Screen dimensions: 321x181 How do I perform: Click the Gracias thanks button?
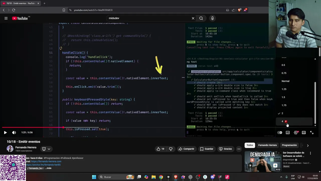(x=226, y=149)
